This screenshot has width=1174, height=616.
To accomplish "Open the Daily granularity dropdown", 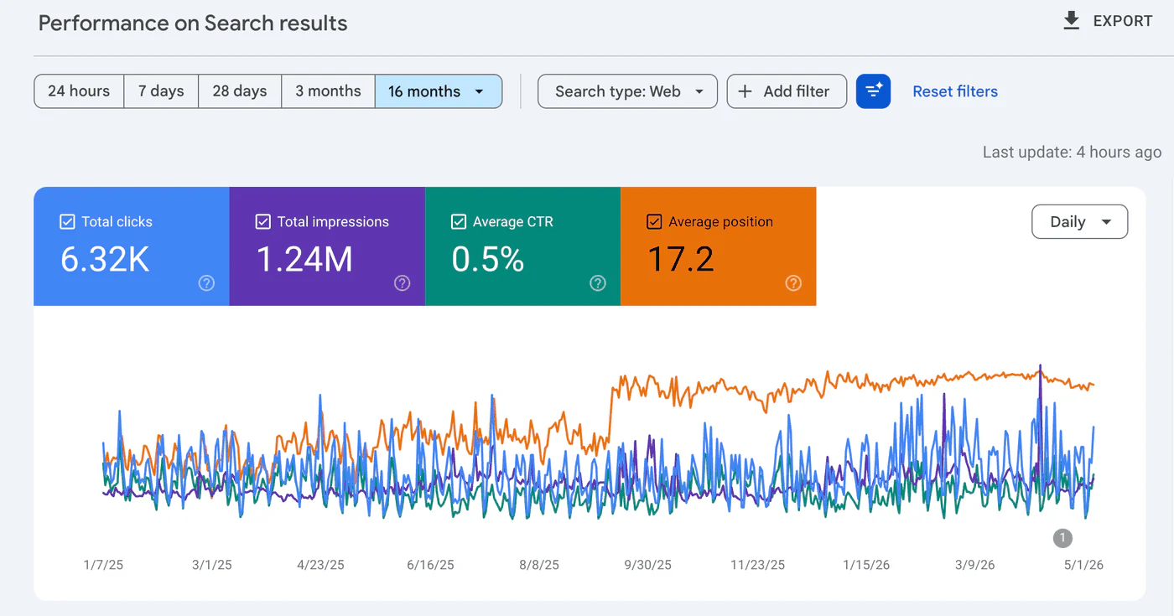I will [x=1080, y=222].
